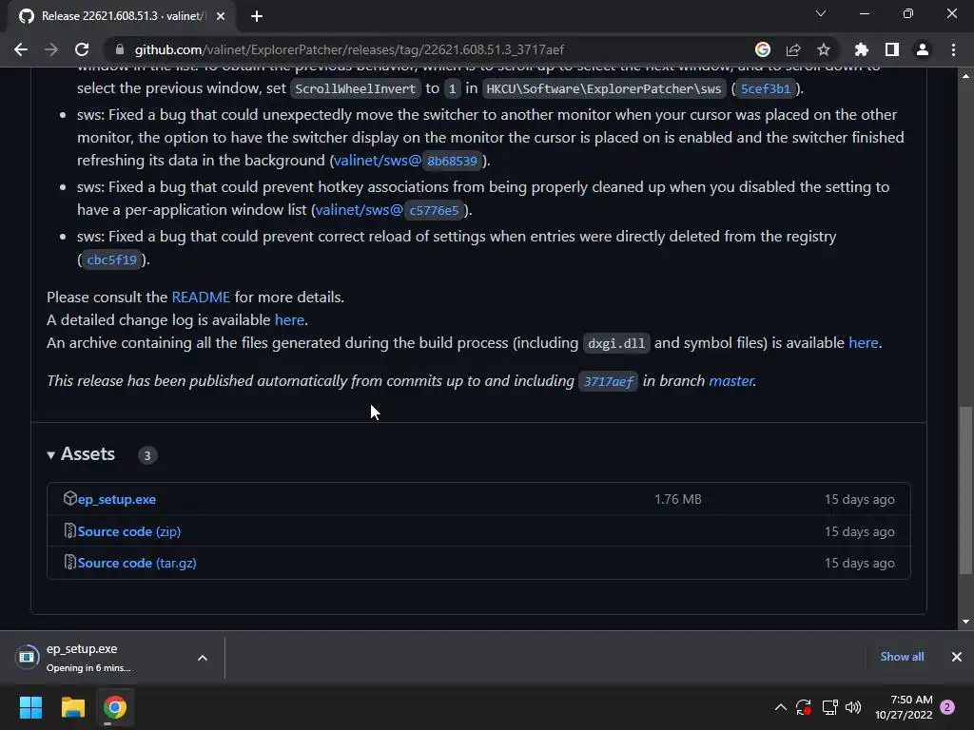
Task: Share this page via share icon
Action: coord(793,49)
